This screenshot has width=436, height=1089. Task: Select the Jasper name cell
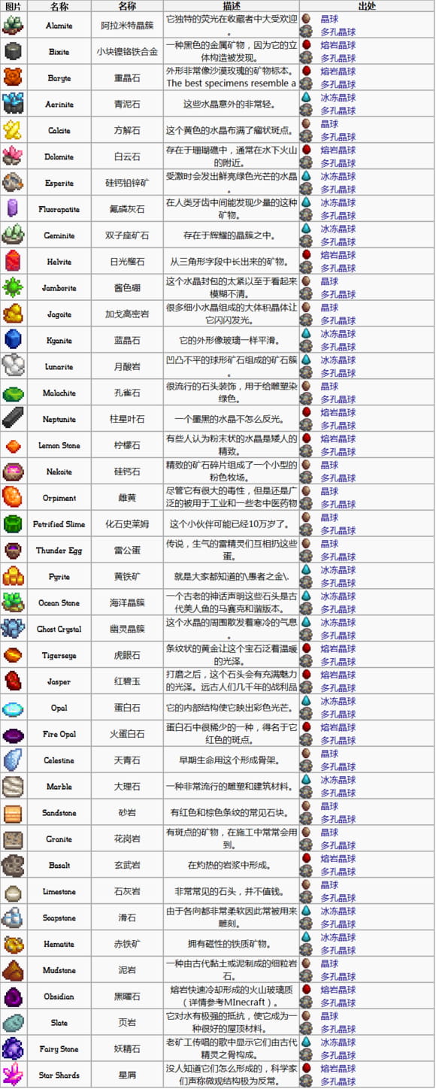point(59,681)
